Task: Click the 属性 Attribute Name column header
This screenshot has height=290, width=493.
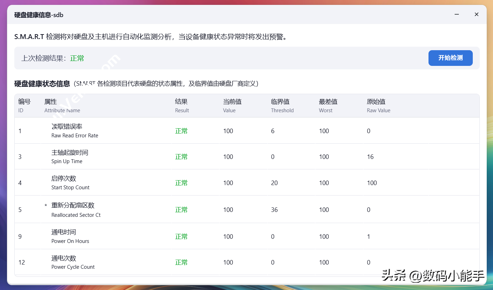Action: click(x=62, y=106)
